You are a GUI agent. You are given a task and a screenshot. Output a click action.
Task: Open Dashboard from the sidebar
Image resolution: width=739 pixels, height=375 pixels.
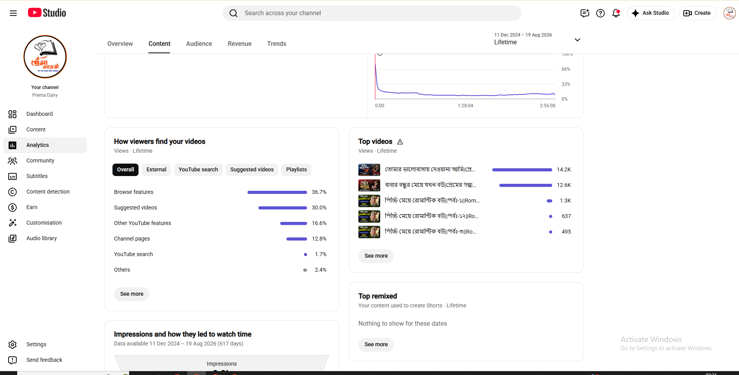[x=45, y=114]
